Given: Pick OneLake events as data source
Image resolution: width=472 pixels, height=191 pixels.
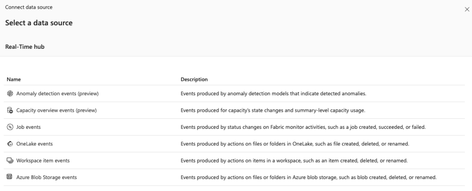Looking at the screenshot, I should tap(34, 144).
